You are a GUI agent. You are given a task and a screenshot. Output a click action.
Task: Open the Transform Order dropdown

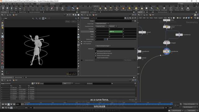coord(101,26)
